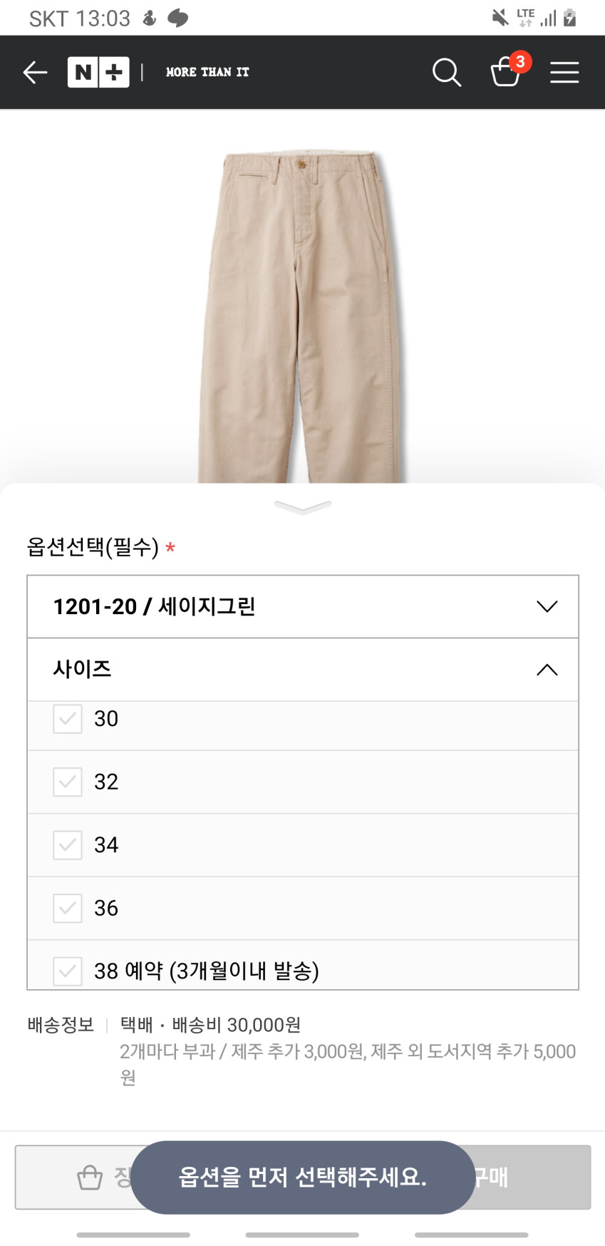Select the size 36 checkbox
The width and height of the screenshot is (605, 1246).
68,908
